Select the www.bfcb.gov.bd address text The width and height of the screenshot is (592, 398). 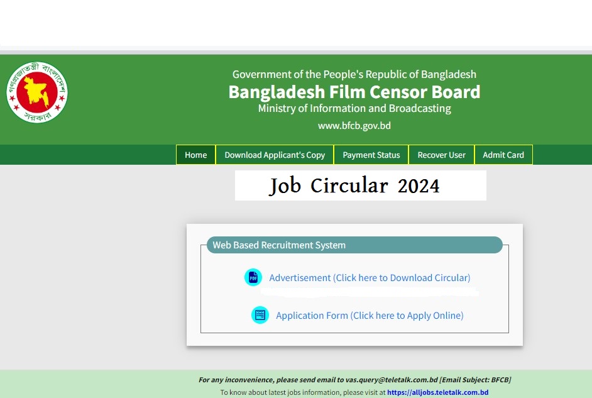354,125
